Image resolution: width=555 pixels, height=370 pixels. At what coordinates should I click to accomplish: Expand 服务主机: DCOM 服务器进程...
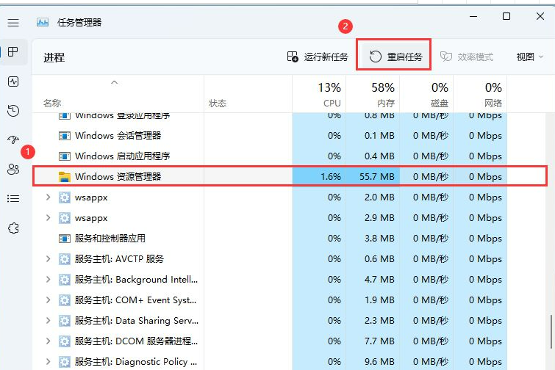point(48,341)
